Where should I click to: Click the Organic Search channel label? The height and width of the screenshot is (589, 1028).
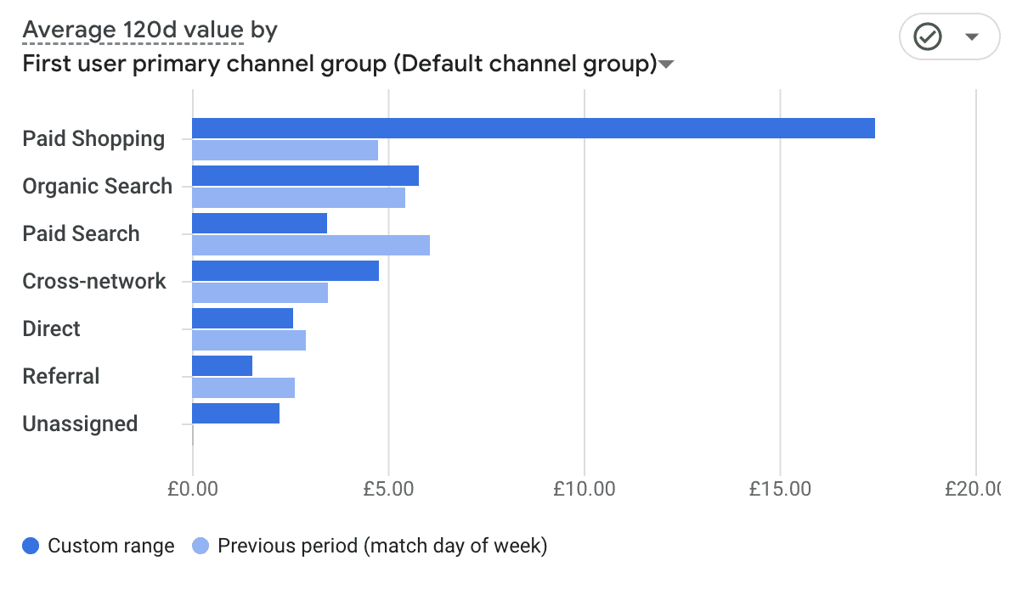[97, 187]
